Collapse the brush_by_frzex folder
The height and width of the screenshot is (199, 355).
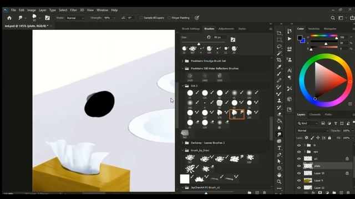click(182, 150)
